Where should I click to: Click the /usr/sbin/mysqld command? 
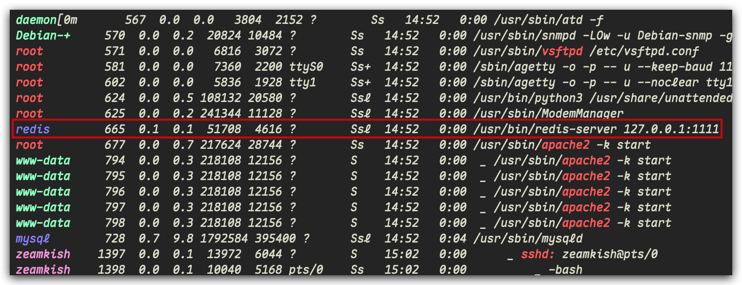point(528,239)
